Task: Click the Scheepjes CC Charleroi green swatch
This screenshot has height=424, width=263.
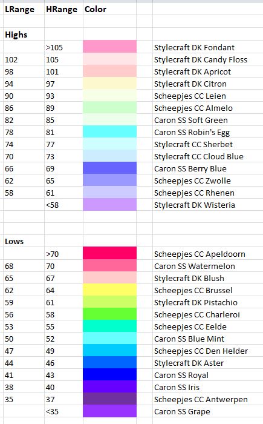Action: [x=109, y=314]
